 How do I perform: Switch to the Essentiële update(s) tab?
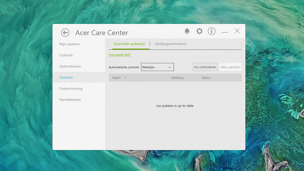pos(129,44)
